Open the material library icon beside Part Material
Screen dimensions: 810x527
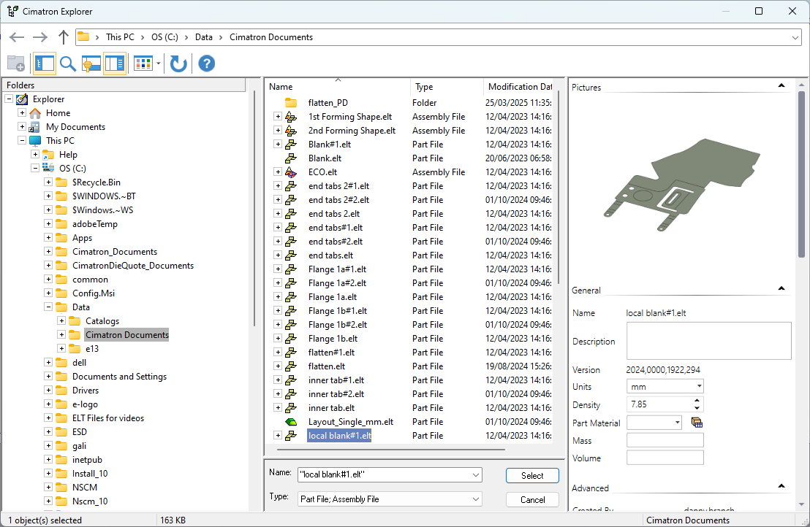pyautogui.click(x=697, y=423)
